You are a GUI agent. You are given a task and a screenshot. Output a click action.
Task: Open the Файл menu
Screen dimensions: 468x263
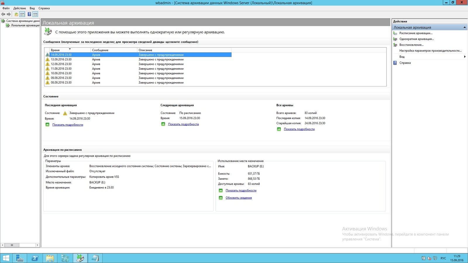6,8
